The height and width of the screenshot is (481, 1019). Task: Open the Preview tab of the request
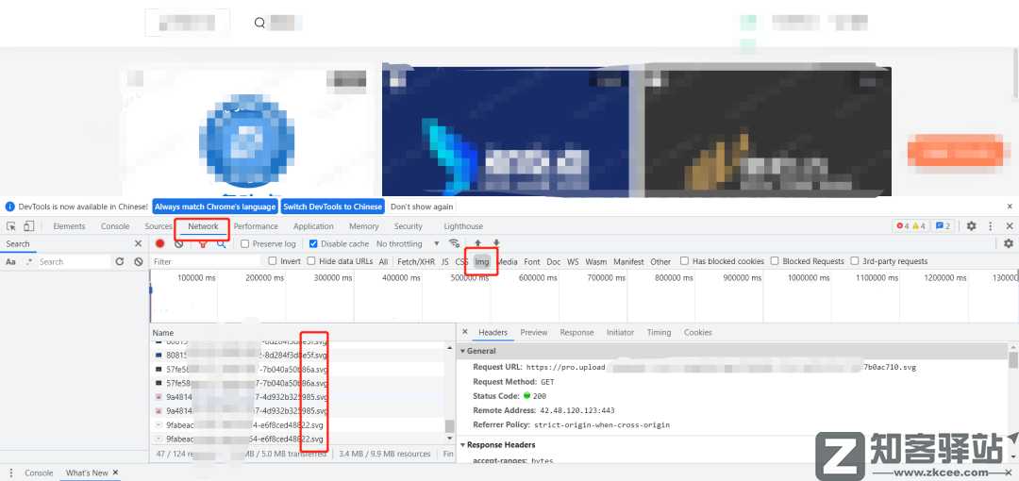click(x=533, y=332)
